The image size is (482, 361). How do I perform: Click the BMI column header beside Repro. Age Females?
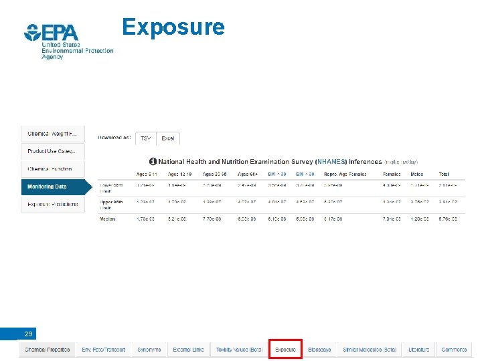305,174
